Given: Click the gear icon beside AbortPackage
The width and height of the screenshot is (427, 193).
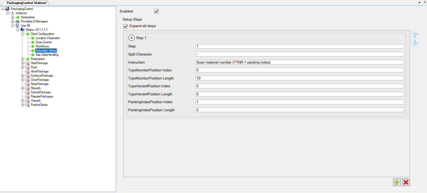Looking at the screenshot, I should [27, 71].
